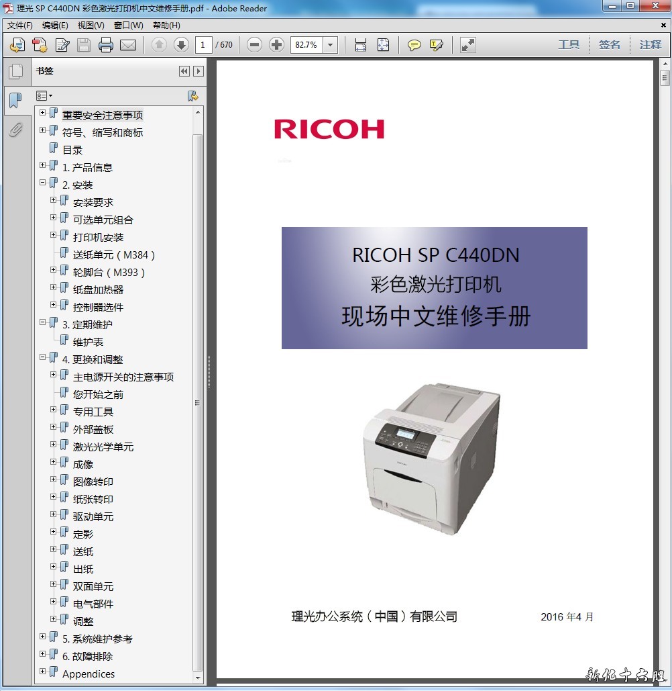Click the zoom in plus button
The height and width of the screenshot is (691, 672).
[x=276, y=45]
